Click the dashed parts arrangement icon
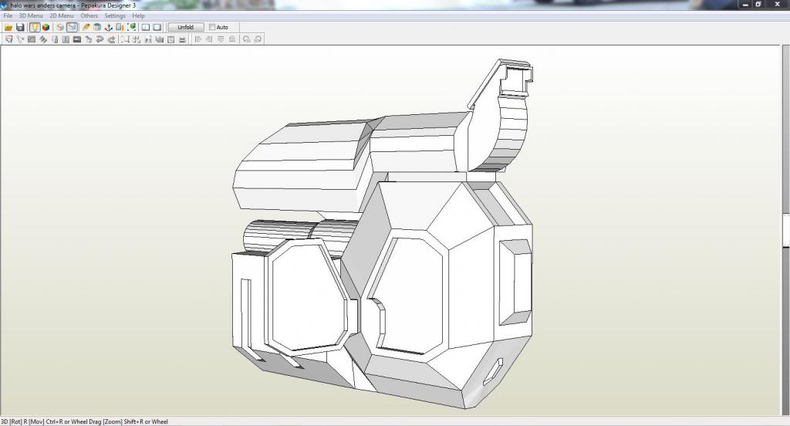This screenshot has width=790, height=426. [137, 39]
